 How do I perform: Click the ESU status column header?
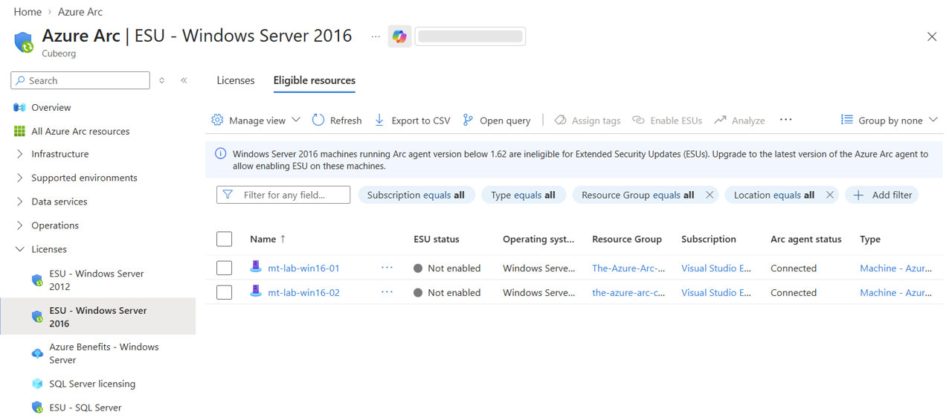coord(437,239)
